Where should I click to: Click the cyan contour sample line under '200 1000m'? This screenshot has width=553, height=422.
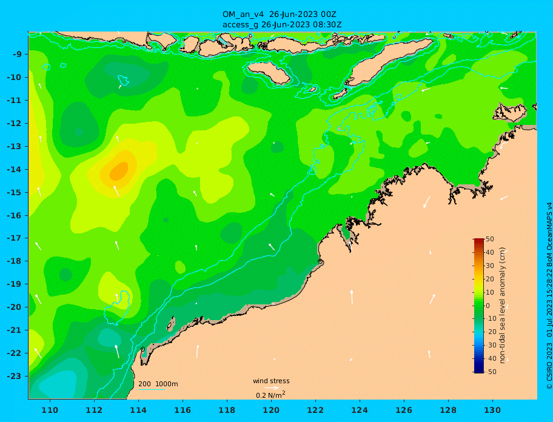152,390
